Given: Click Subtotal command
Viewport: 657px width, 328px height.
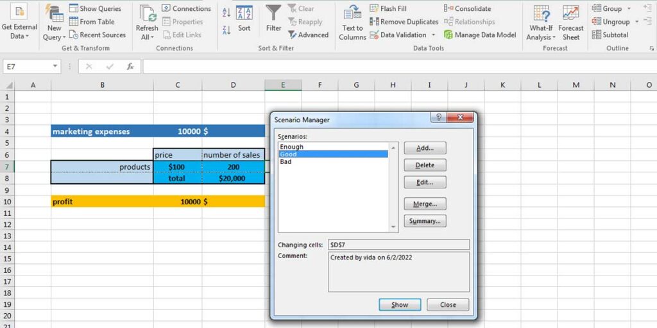Looking at the screenshot, I should 610,35.
